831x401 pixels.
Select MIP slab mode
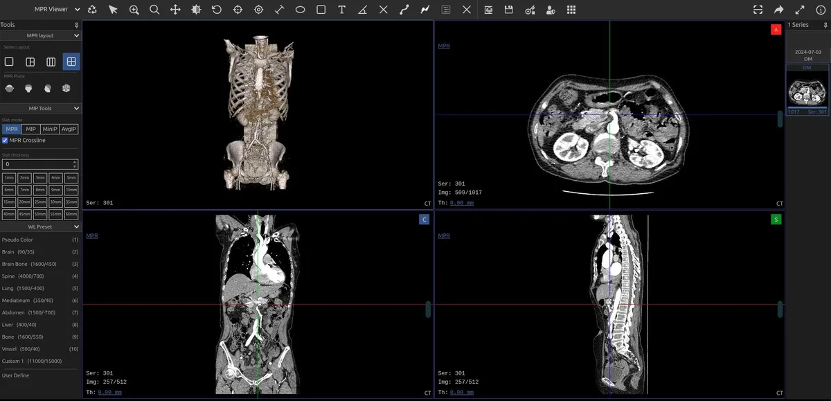tap(30, 129)
